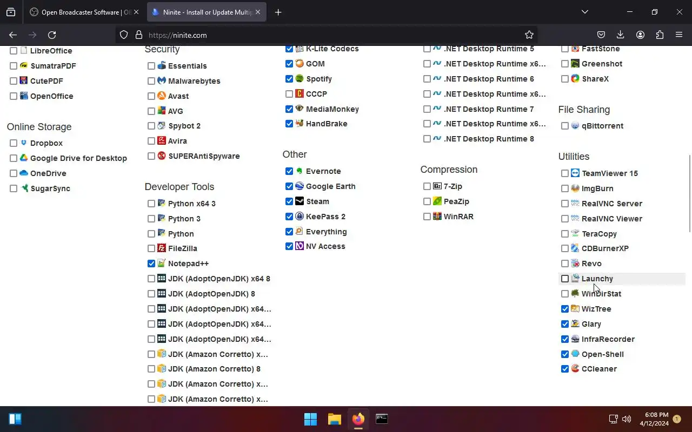
Task: Check the SugarSync checkbox
Action: click(14, 188)
